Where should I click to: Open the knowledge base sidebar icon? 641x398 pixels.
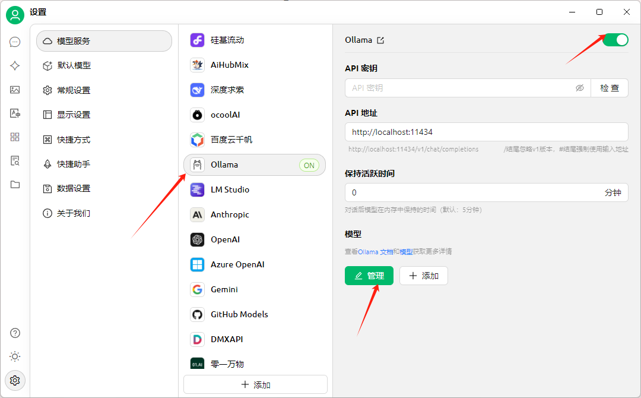[x=15, y=161]
